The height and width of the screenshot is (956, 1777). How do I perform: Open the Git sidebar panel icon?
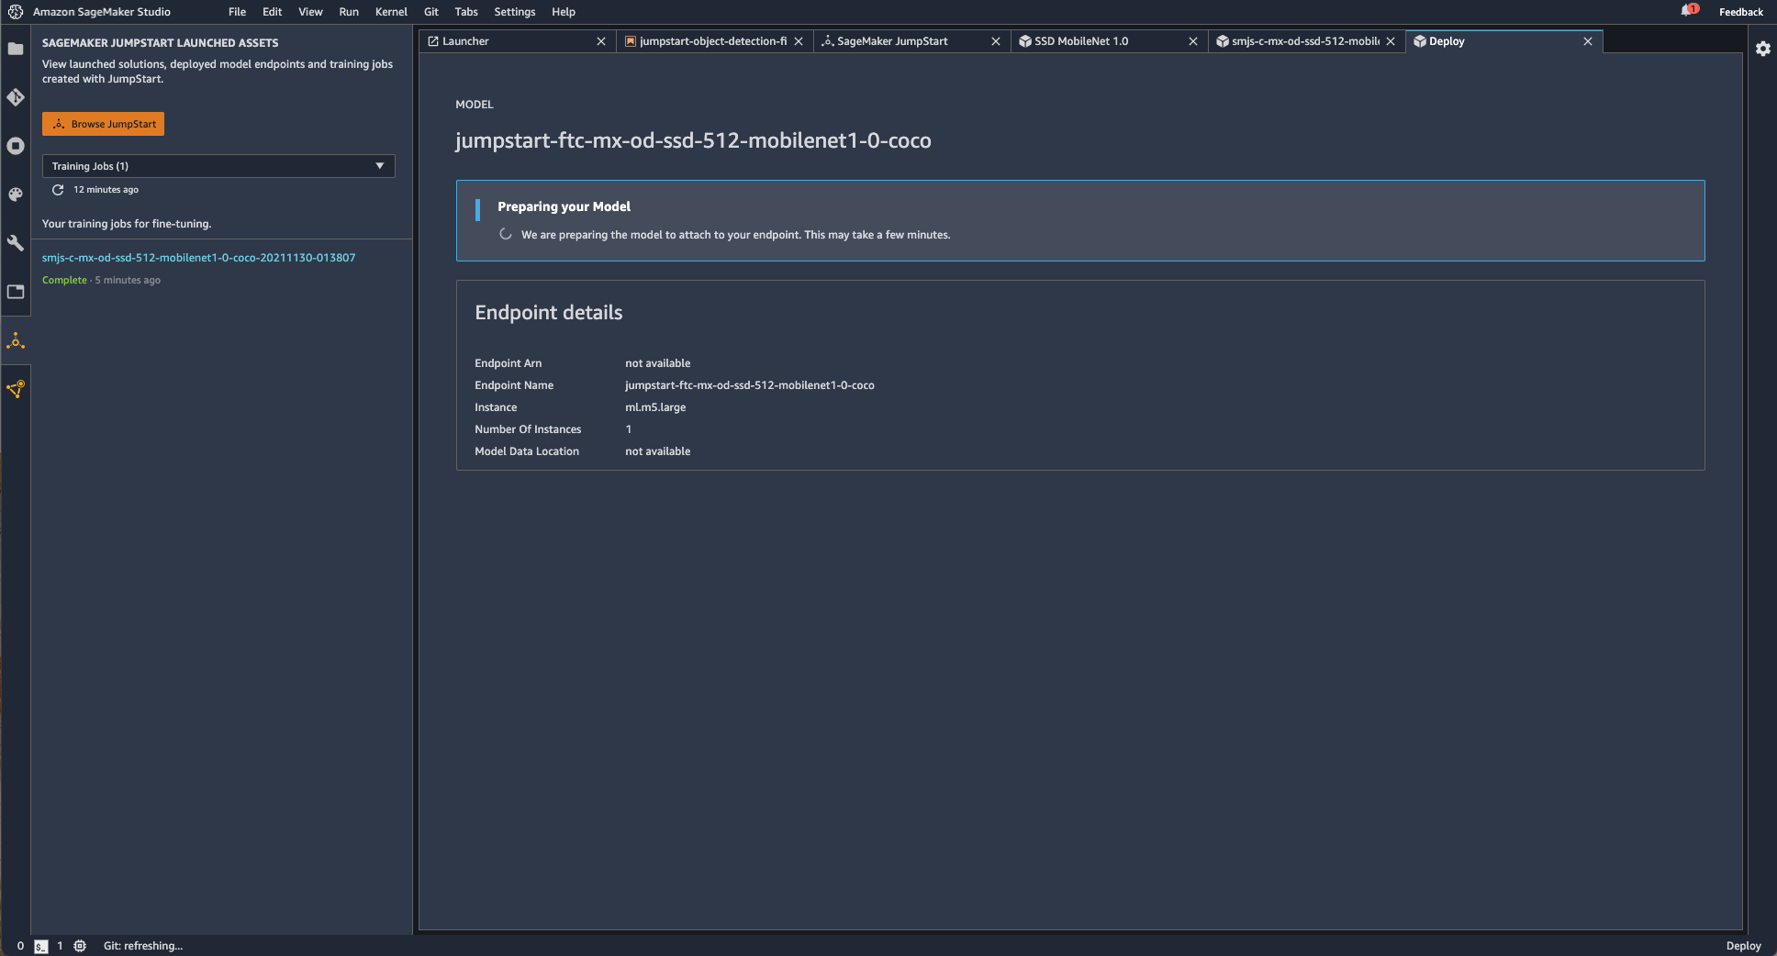[x=16, y=97]
